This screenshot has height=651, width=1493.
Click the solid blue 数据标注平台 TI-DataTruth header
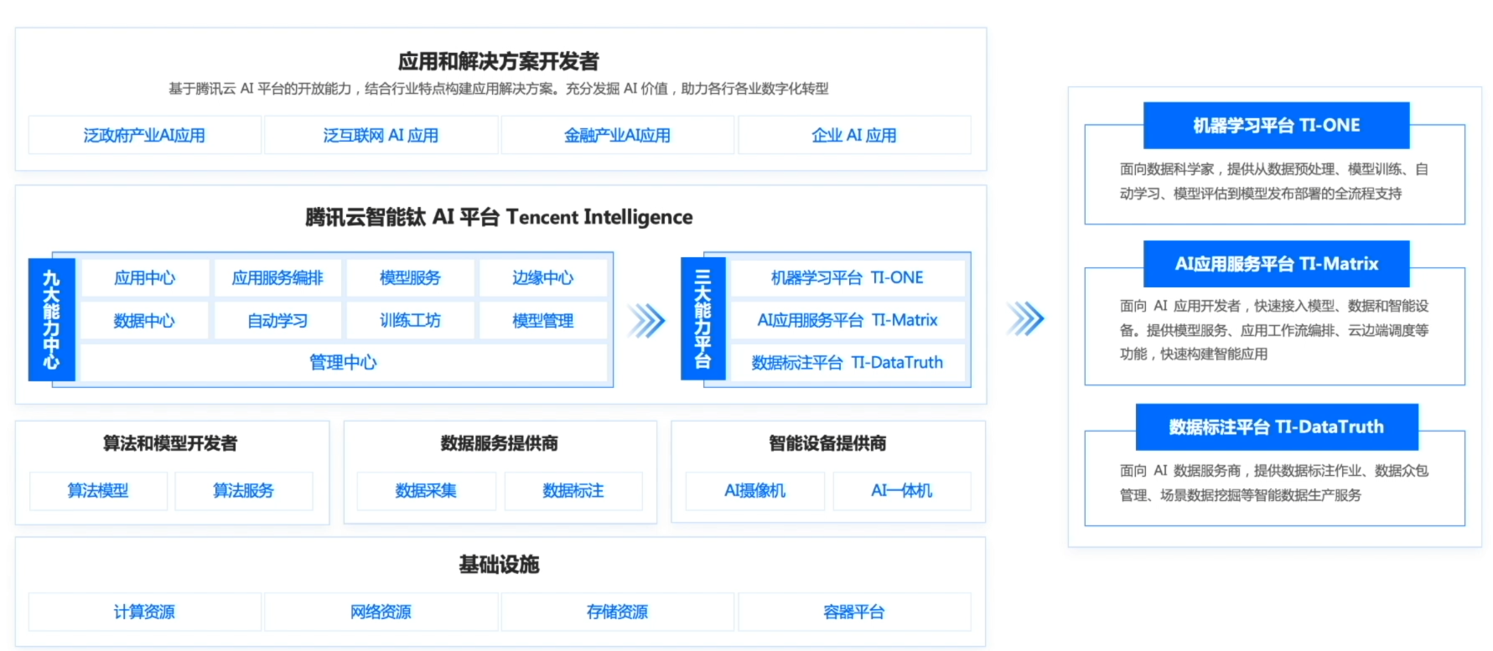[x=1277, y=427]
